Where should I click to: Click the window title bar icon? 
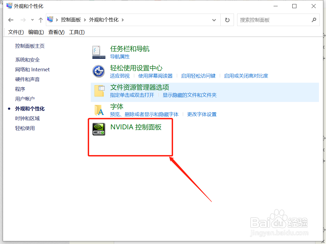click(x=10, y=6)
